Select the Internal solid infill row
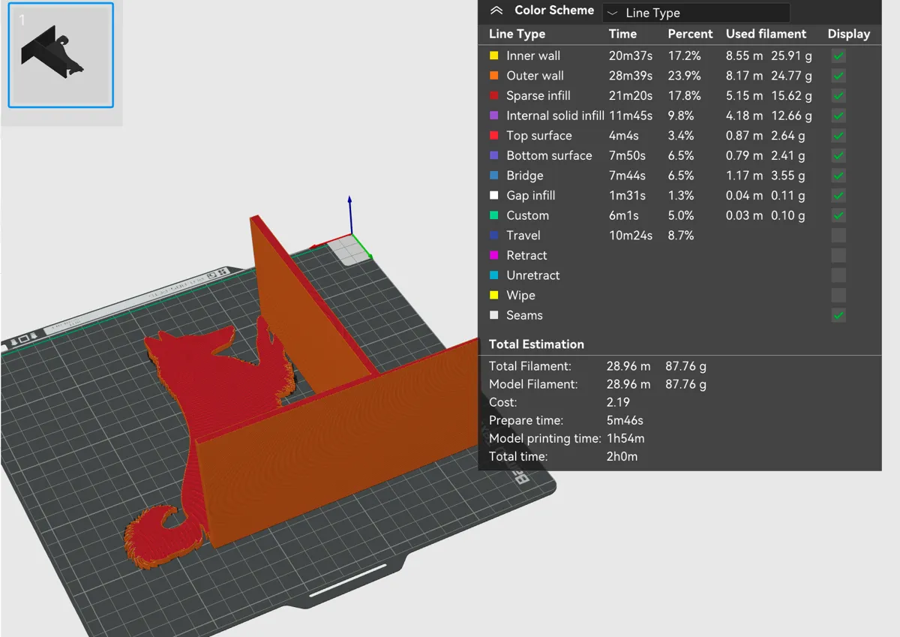900x637 pixels. click(x=679, y=116)
